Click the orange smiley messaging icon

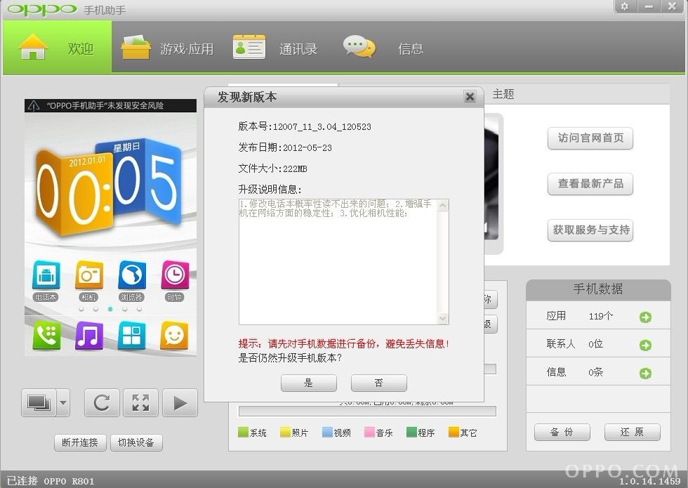pos(174,336)
